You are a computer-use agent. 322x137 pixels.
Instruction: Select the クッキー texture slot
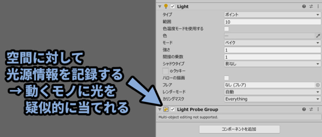165,71
